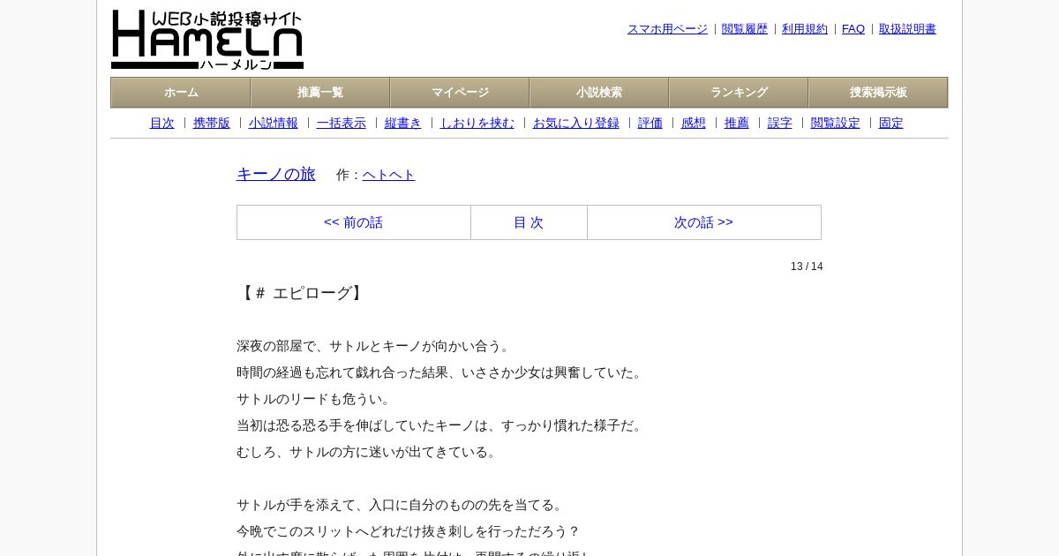Viewport: 1059px width, 556px height.
Task: Select 一括表示 option
Action: [x=342, y=124]
